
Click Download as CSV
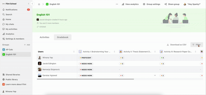tap(177, 45)
